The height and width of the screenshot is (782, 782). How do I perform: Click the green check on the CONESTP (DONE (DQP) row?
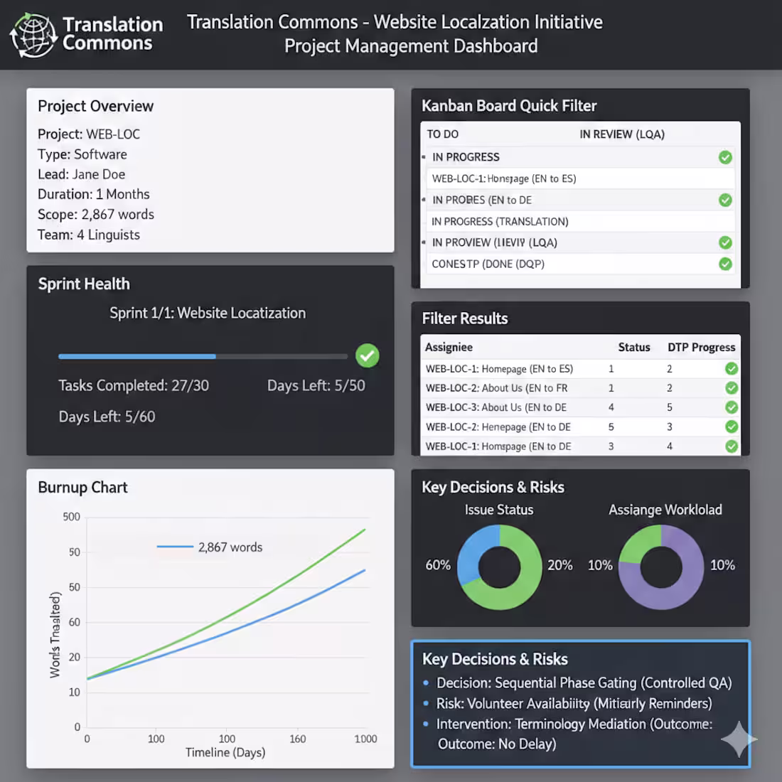coord(725,264)
